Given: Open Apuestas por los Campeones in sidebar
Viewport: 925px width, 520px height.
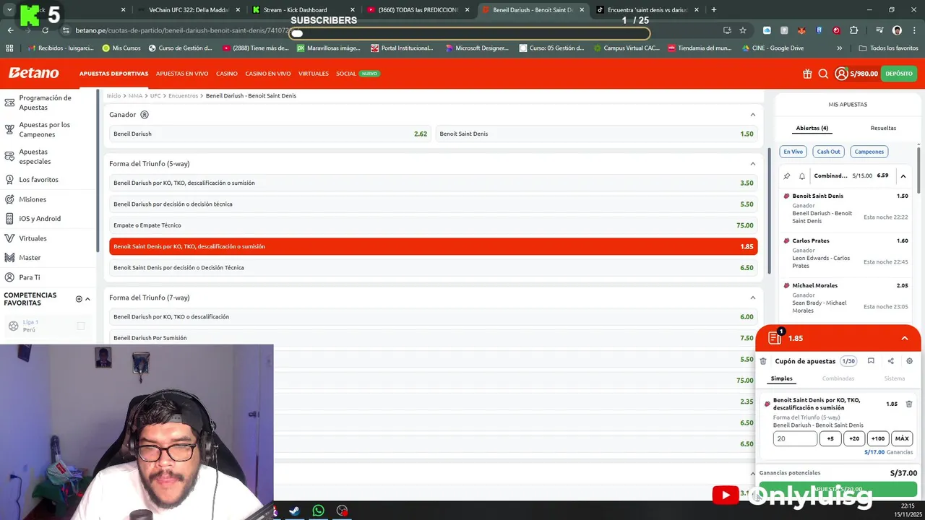Looking at the screenshot, I should pyautogui.click(x=48, y=129).
